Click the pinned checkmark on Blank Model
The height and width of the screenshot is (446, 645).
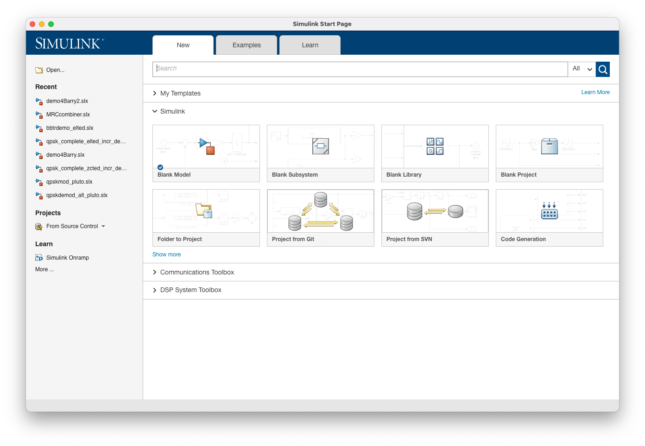point(160,167)
